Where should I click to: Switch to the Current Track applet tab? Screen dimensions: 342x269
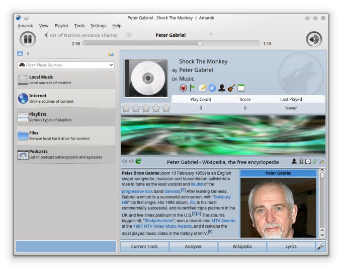click(x=144, y=246)
